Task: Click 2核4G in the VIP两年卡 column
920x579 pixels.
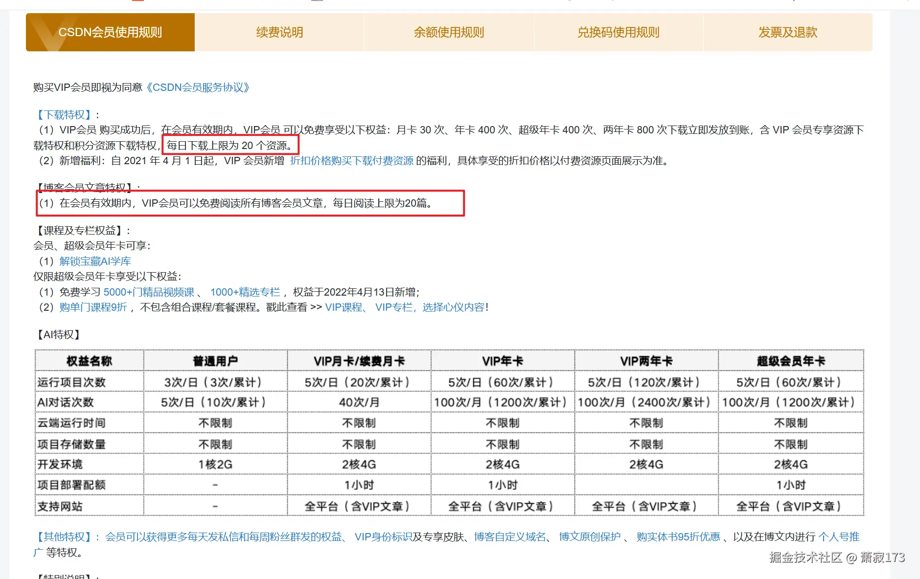Action: point(646,464)
